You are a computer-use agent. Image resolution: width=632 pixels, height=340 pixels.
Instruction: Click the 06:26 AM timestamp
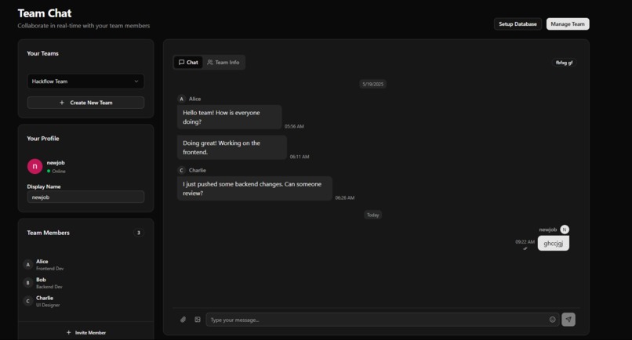tap(344, 197)
